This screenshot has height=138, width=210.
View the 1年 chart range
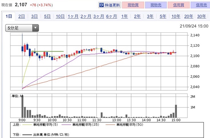[x=124, y=17]
